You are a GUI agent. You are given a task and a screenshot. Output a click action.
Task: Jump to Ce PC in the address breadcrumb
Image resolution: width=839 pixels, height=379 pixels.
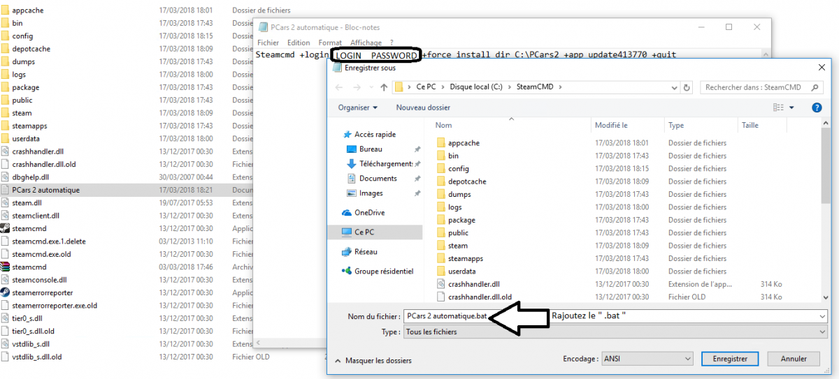(426, 87)
